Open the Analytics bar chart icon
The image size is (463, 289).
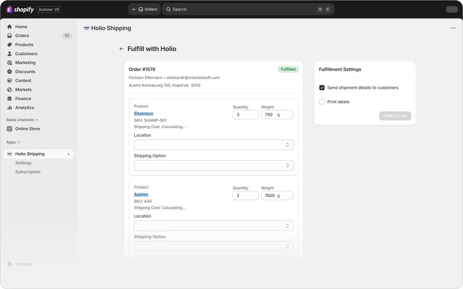(10, 108)
